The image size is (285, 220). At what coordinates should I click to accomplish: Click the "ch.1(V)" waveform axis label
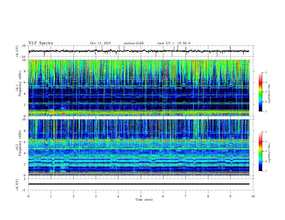pyautogui.click(x=17, y=51)
